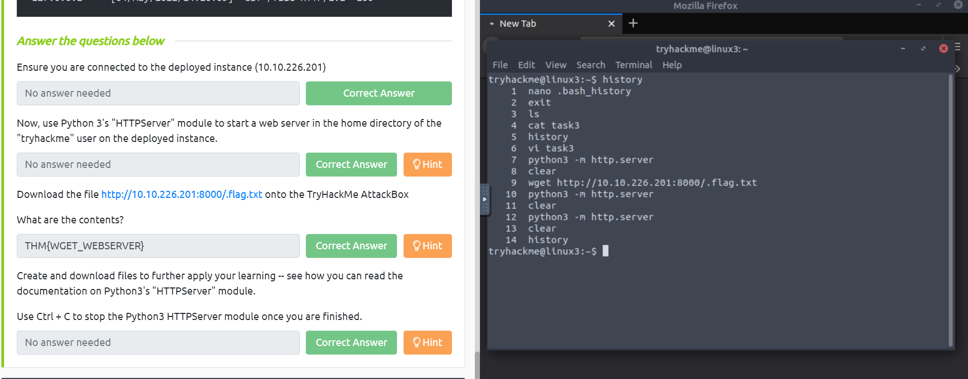Close the Mozilla Firefox window
Viewport: 968px width, 379px height.
click(958, 5)
